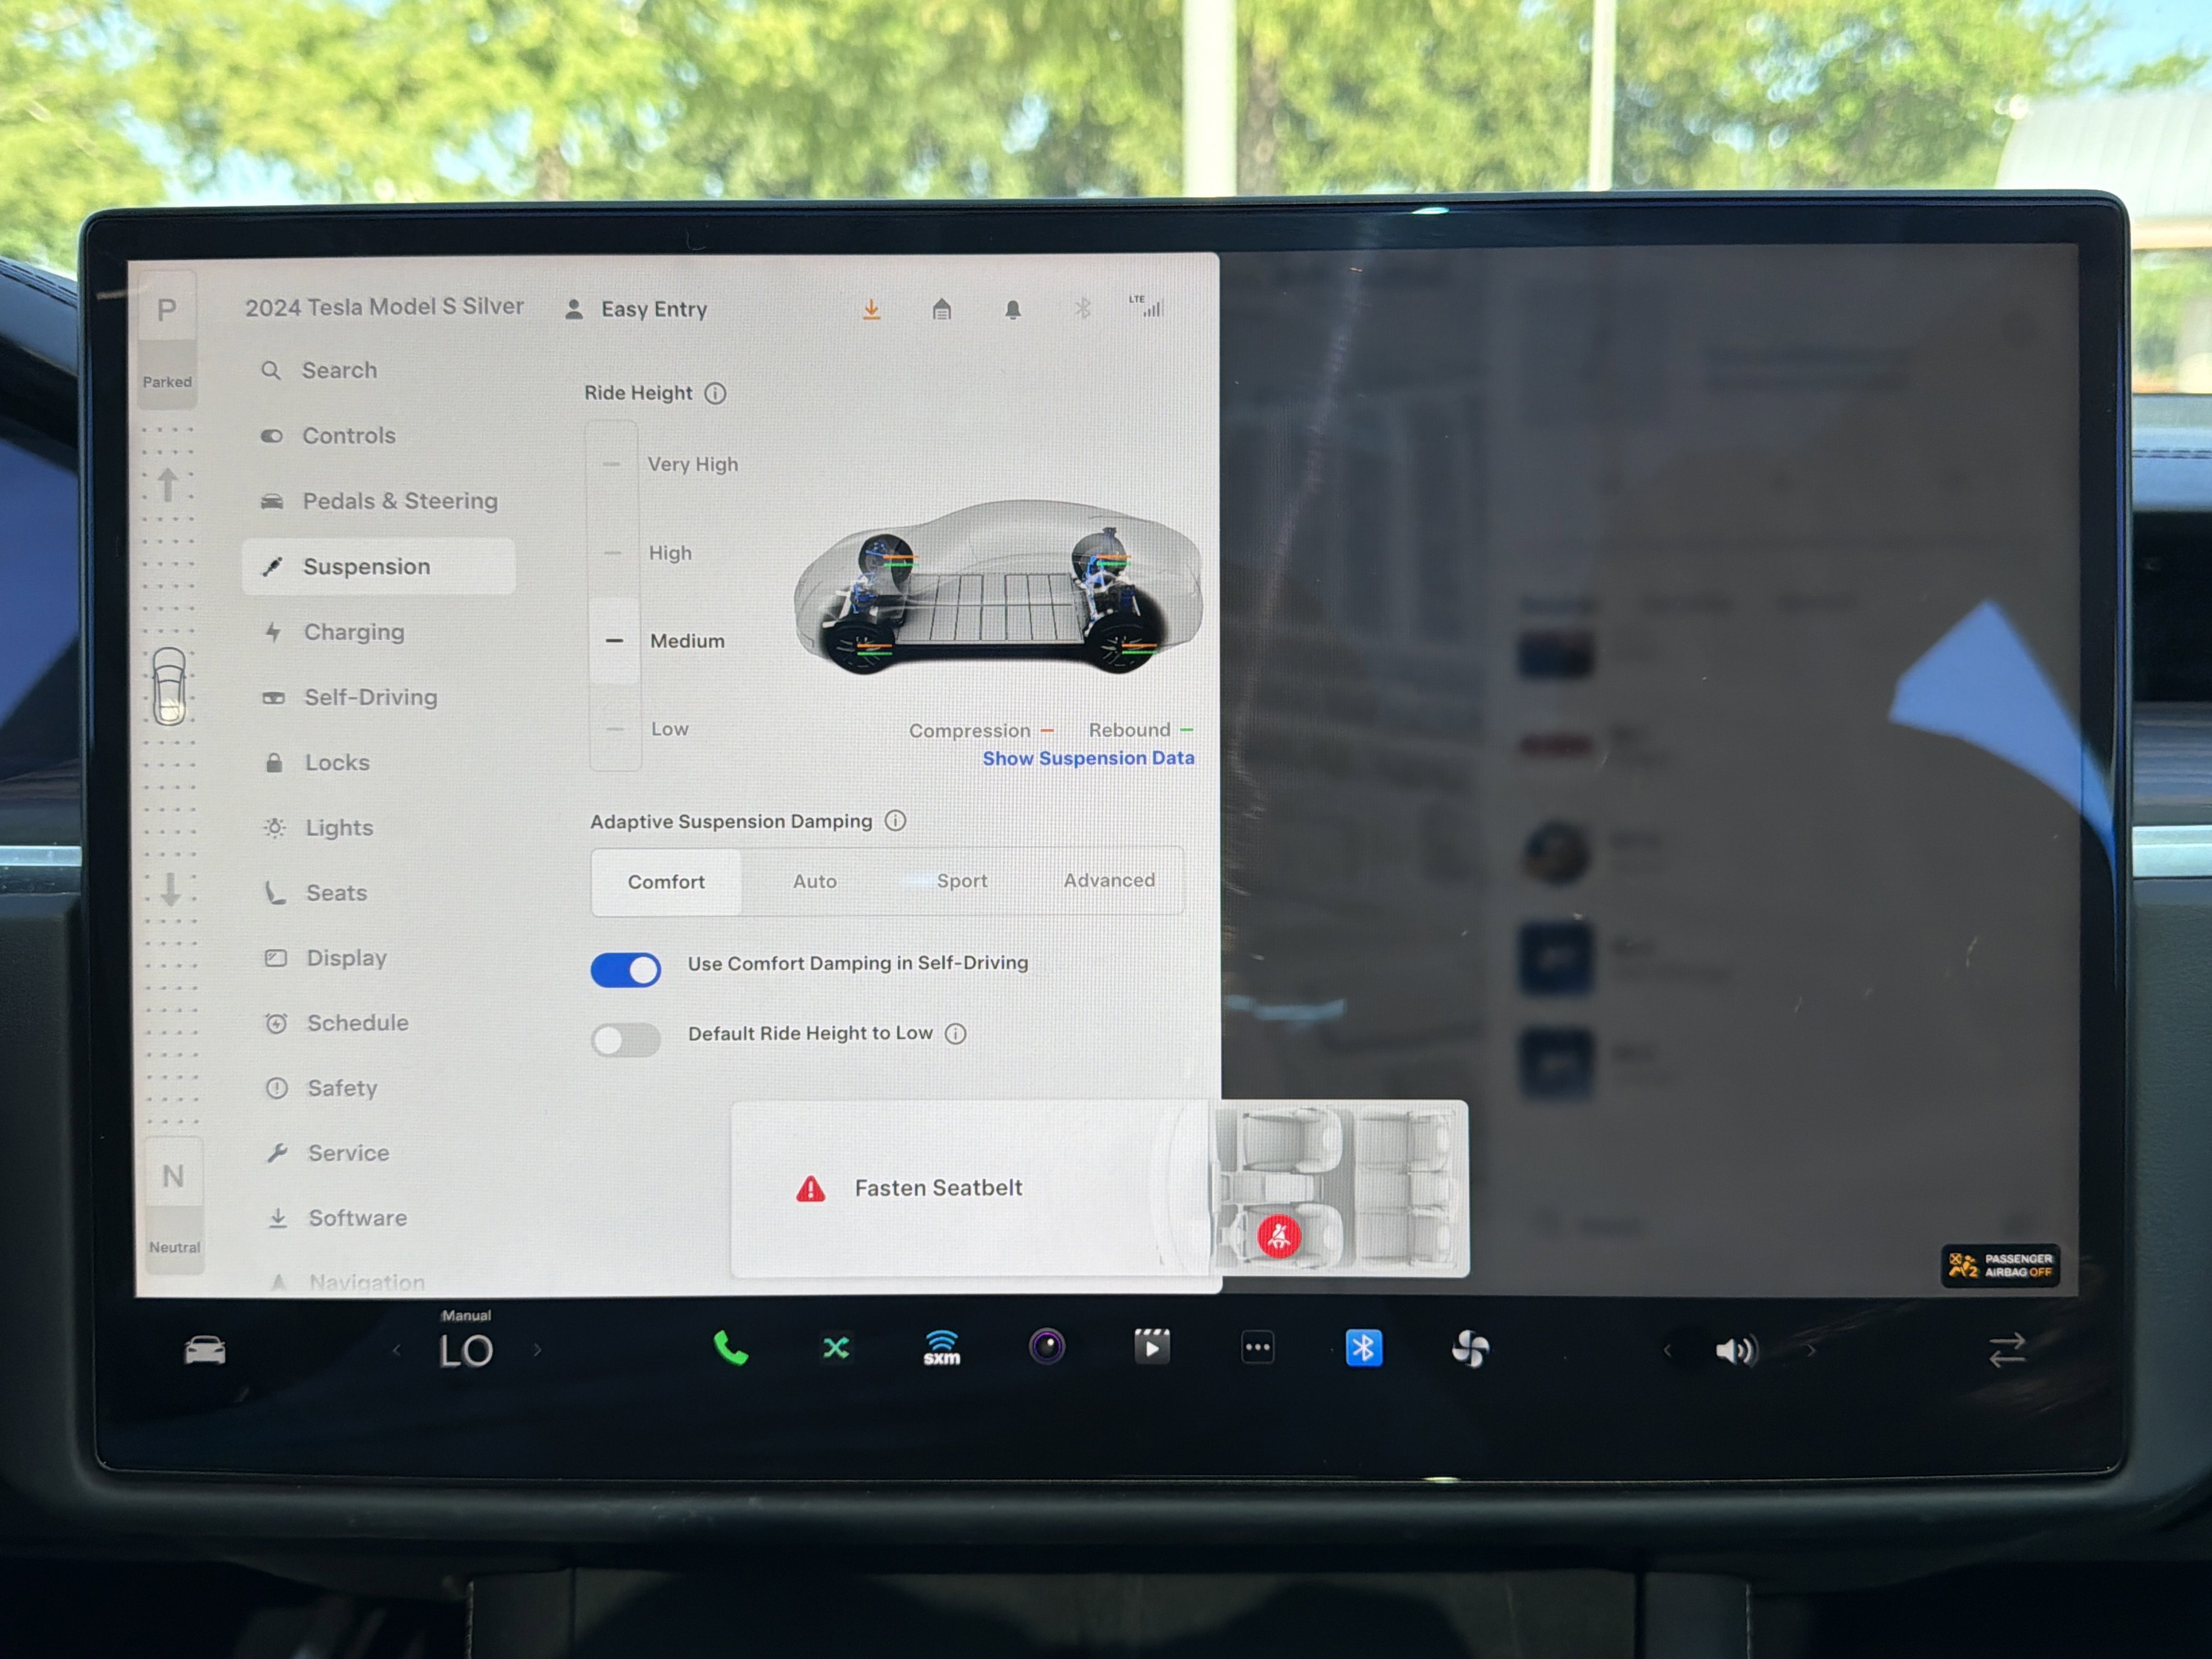Viewport: 2212px width, 1659px height.
Task: Tap the car icon on gear strip
Action: tap(169, 686)
